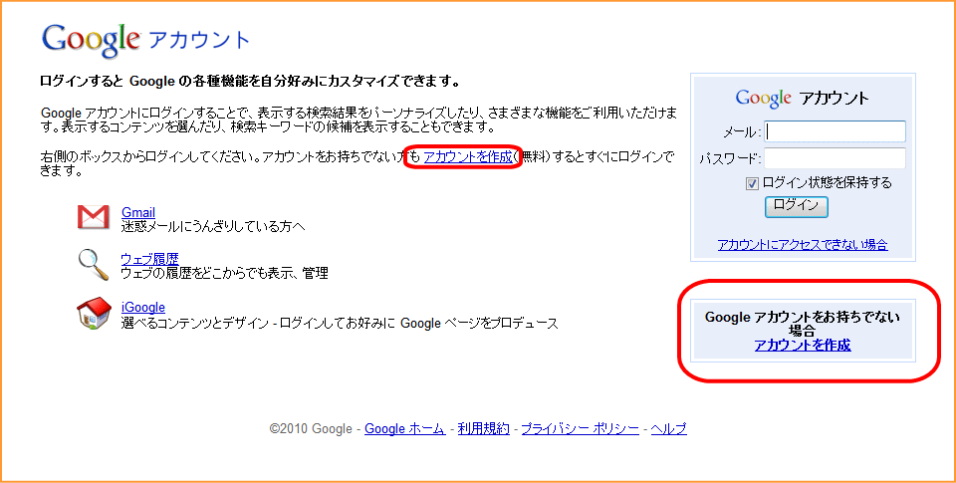Image resolution: width=956 pixels, height=483 pixels.
Task: Click the Web History magnifying glass icon
Action: point(94,265)
